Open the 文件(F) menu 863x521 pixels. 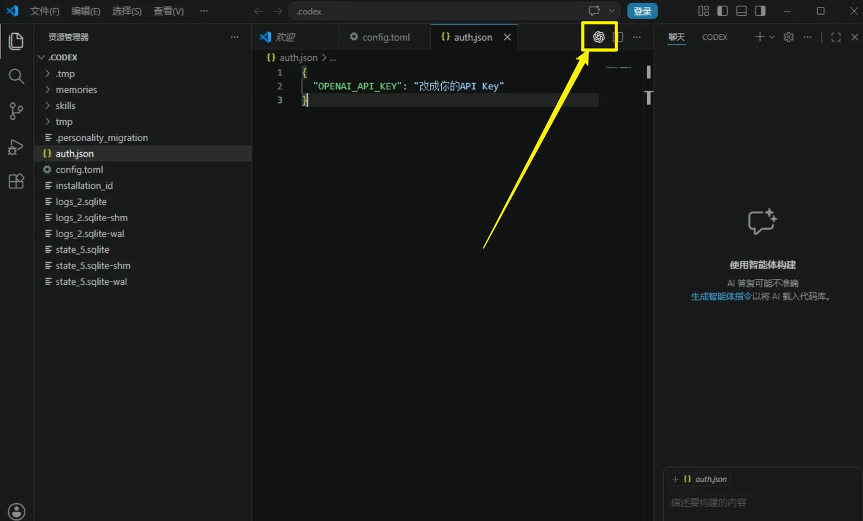tap(45, 11)
